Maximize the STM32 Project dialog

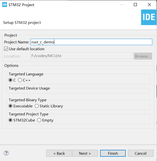135,5
